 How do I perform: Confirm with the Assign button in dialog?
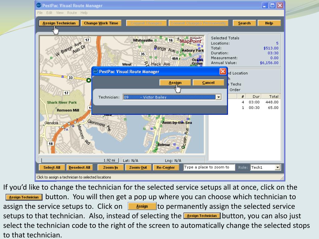[175, 83]
